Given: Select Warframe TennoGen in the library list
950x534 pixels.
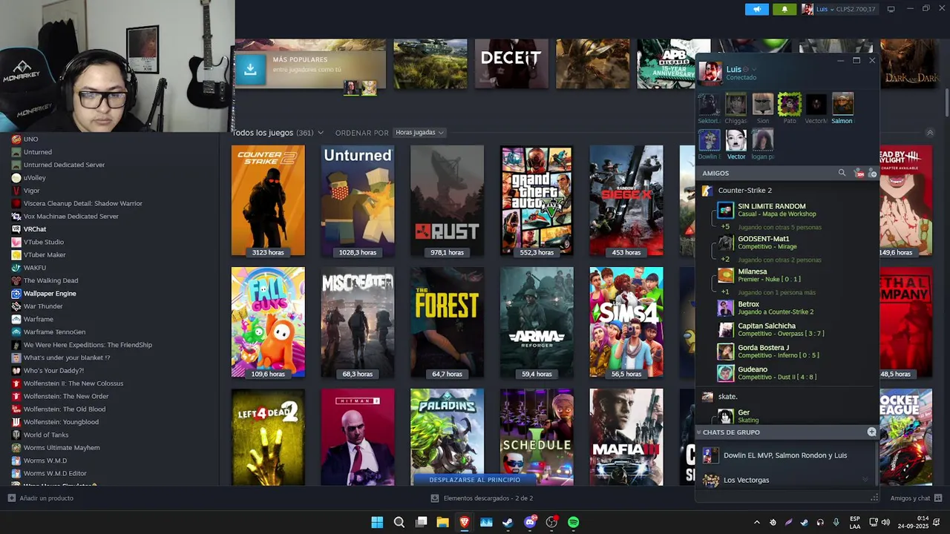Looking at the screenshot, I should (54, 332).
